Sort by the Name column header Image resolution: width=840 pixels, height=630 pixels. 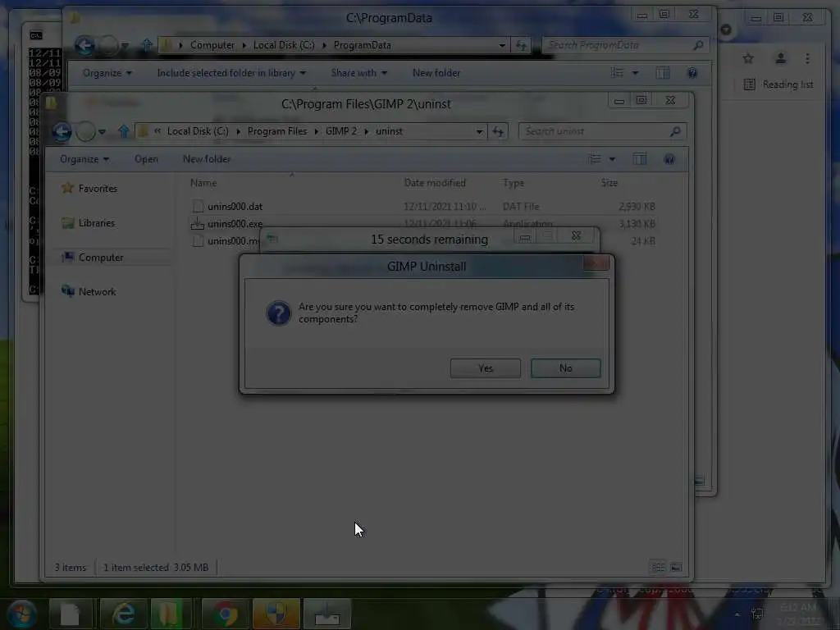pos(203,183)
